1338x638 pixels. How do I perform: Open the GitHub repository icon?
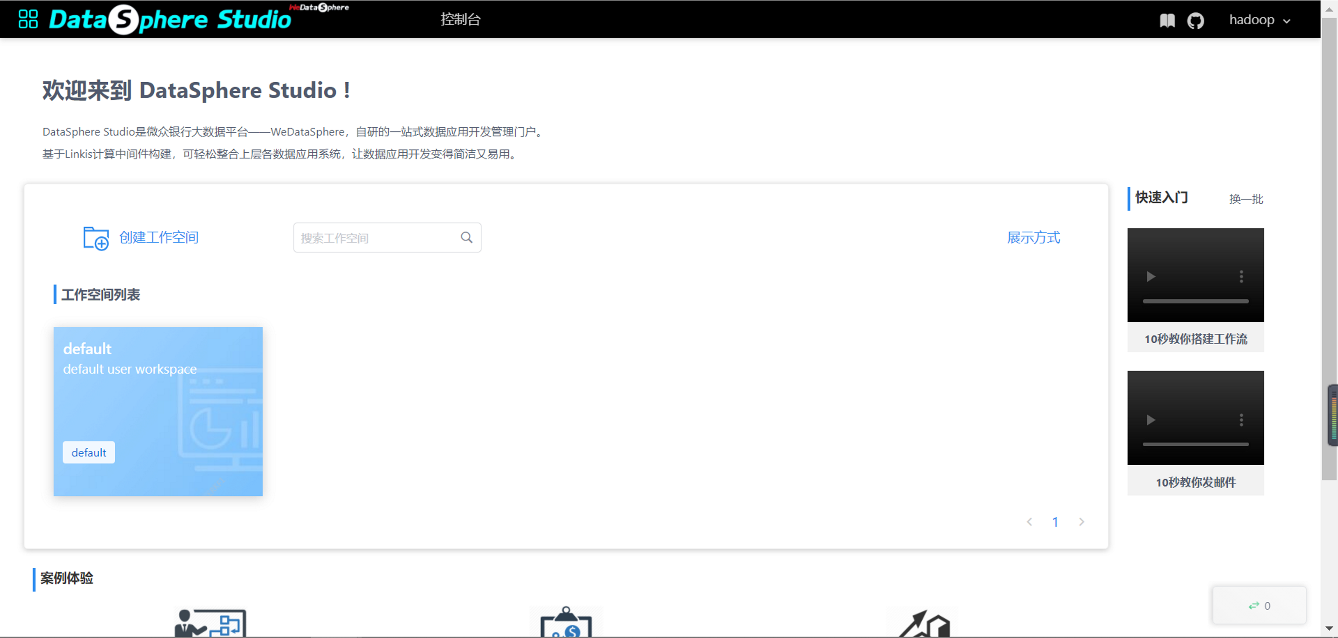coord(1195,20)
